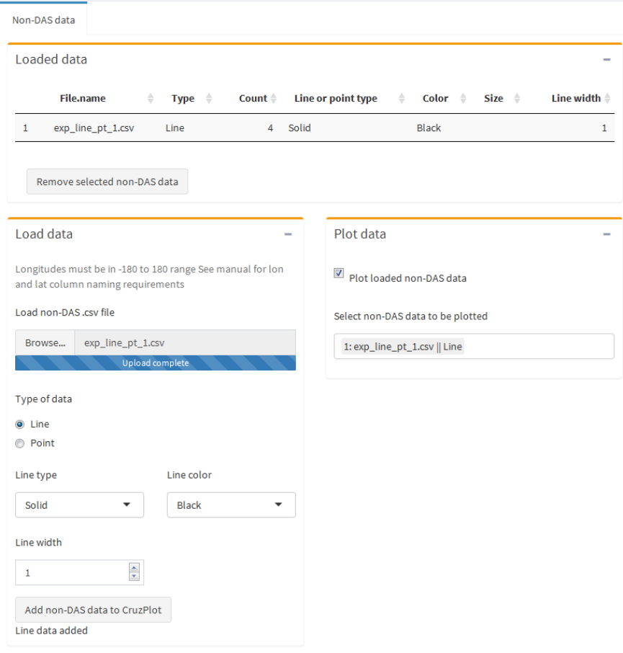Open the Line type Solid dropdown
623x653 pixels.
(79, 505)
